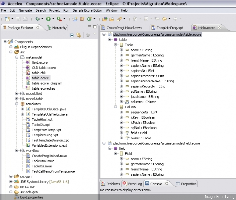Select VariablesExtensions.ext file

(49, 145)
